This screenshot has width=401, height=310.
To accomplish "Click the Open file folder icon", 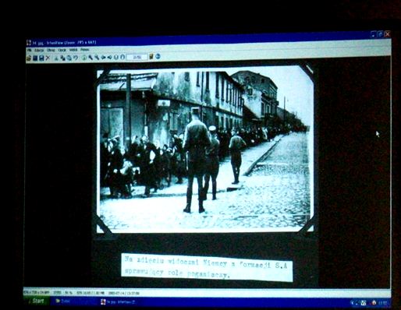I will [x=29, y=58].
